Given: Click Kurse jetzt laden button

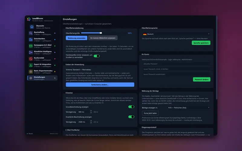Looking at the screenshot, I should pos(150,113).
